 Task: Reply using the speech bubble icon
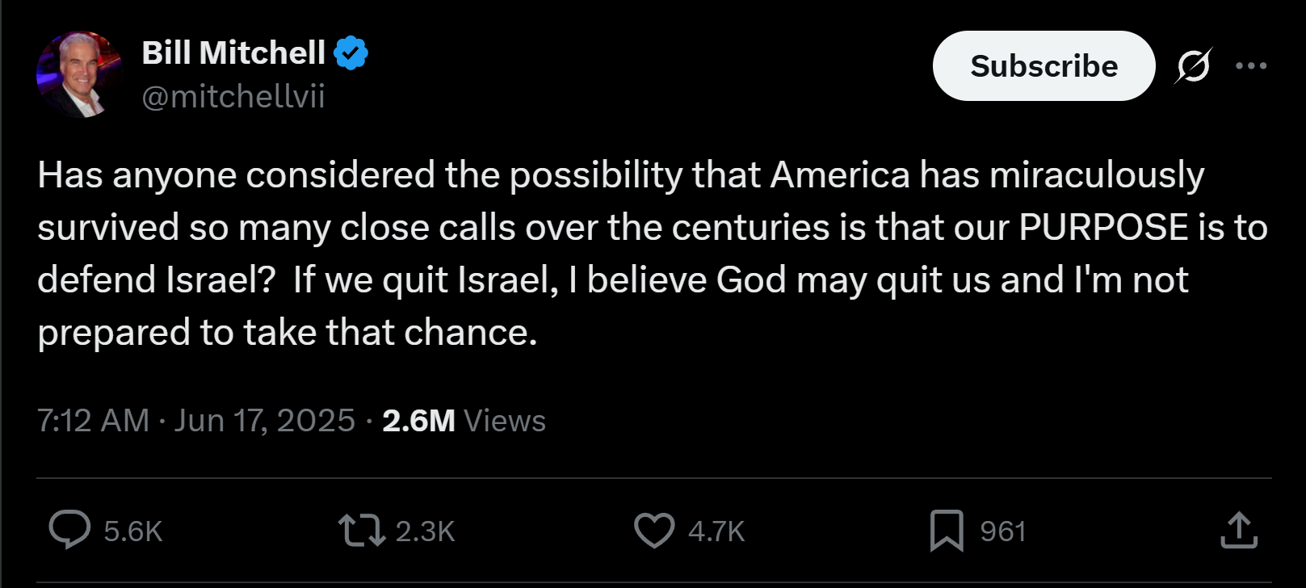[69, 530]
